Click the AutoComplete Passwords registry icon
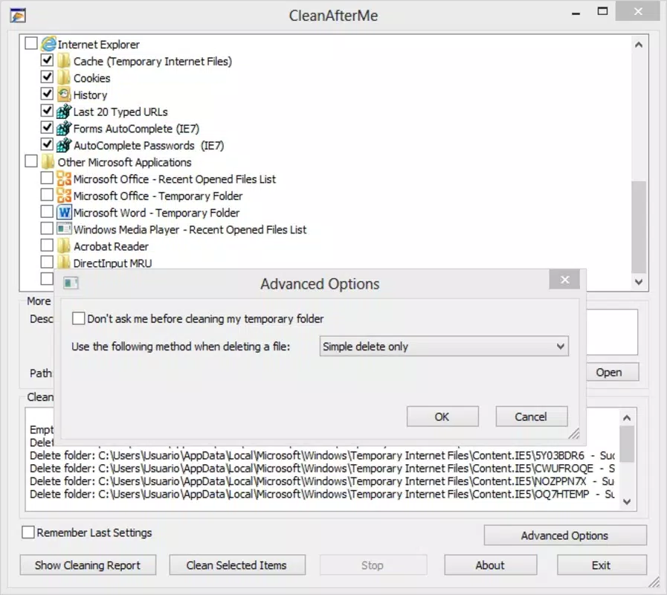Viewport: 667px width, 595px height. (64, 145)
